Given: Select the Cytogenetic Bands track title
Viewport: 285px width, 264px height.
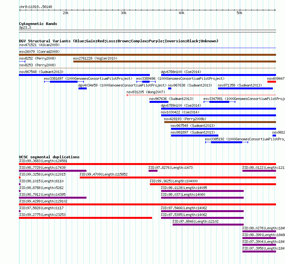Looking at the screenshot, I should [x=38, y=24].
